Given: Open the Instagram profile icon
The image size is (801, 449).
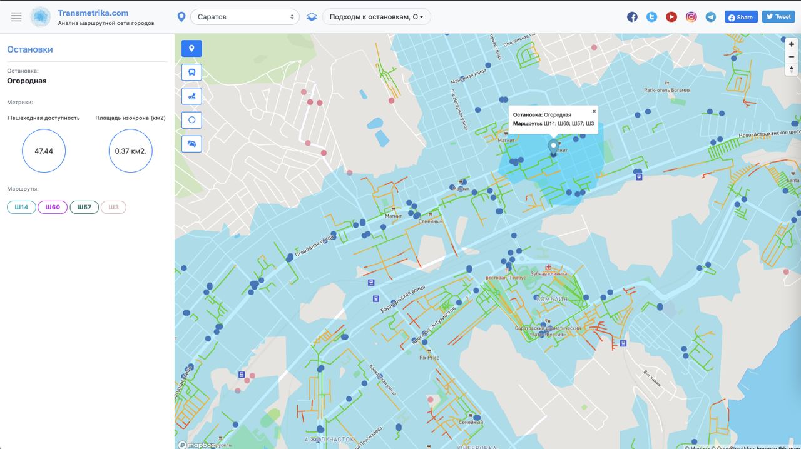Looking at the screenshot, I should [x=691, y=17].
